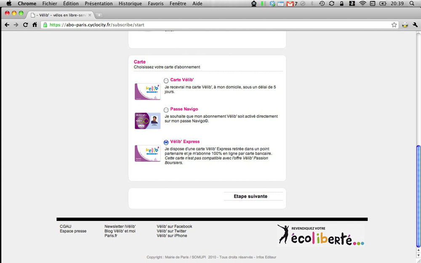Click the Passe Navigo card image
421x263 pixels.
click(147, 121)
